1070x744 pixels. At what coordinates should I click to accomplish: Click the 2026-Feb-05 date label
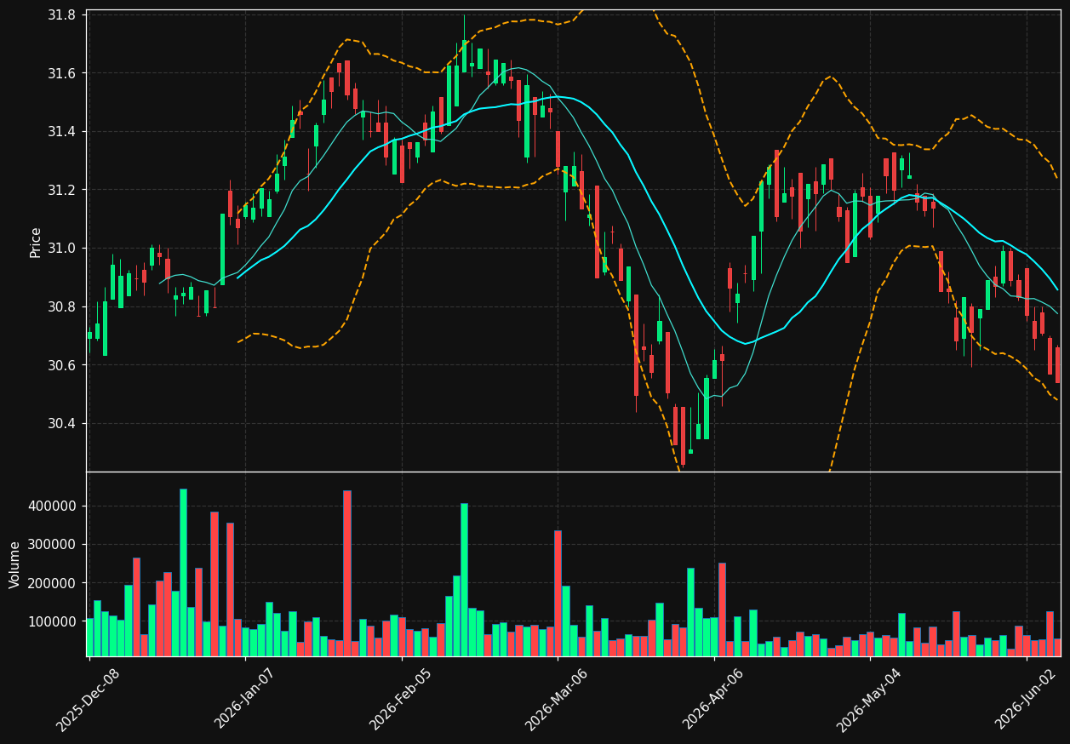pyautogui.click(x=400, y=700)
